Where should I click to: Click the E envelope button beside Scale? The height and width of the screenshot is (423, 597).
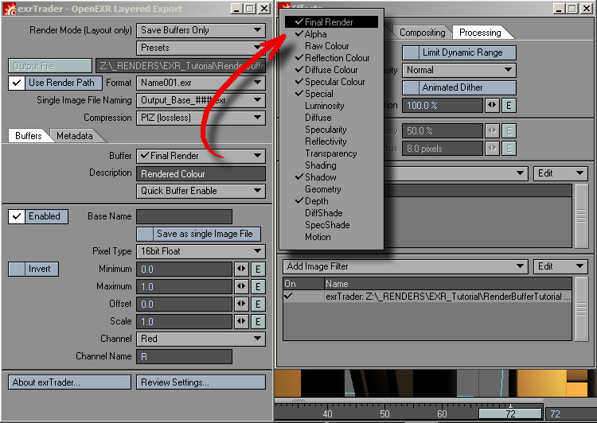tap(258, 322)
